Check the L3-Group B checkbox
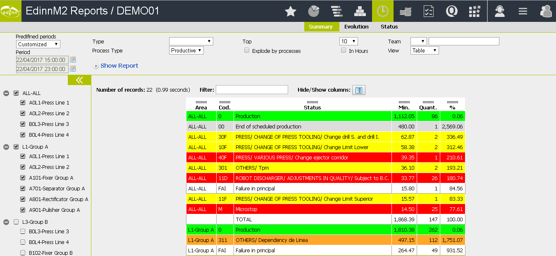Image resolution: width=556 pixels, height=256 pixels. click(16, 222)
